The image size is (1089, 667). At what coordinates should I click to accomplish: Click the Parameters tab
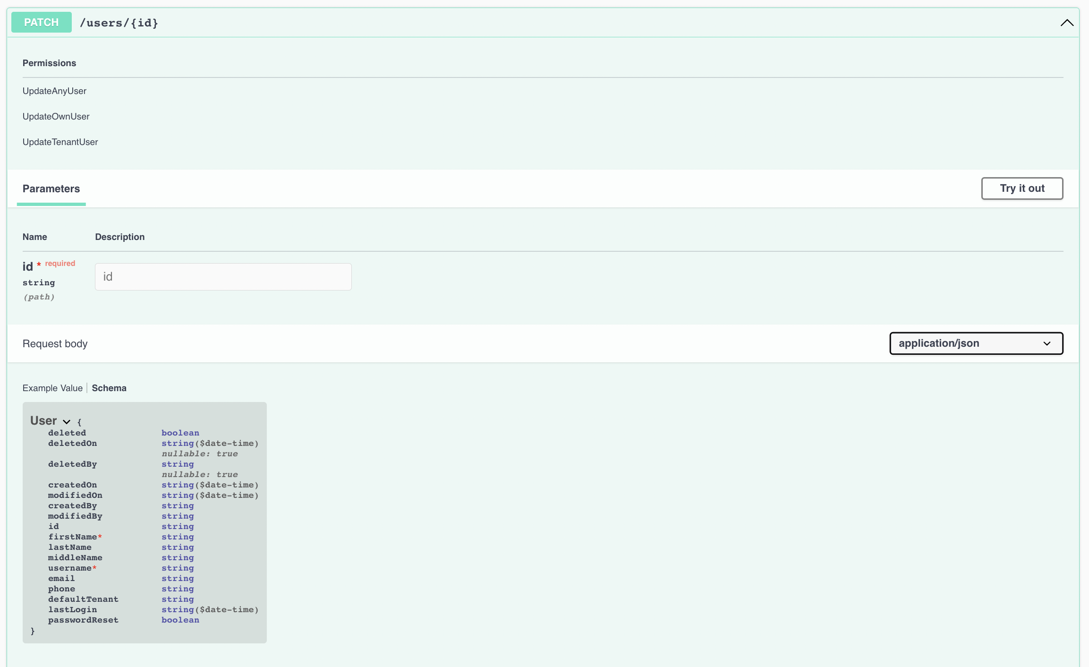click(51, 188)
